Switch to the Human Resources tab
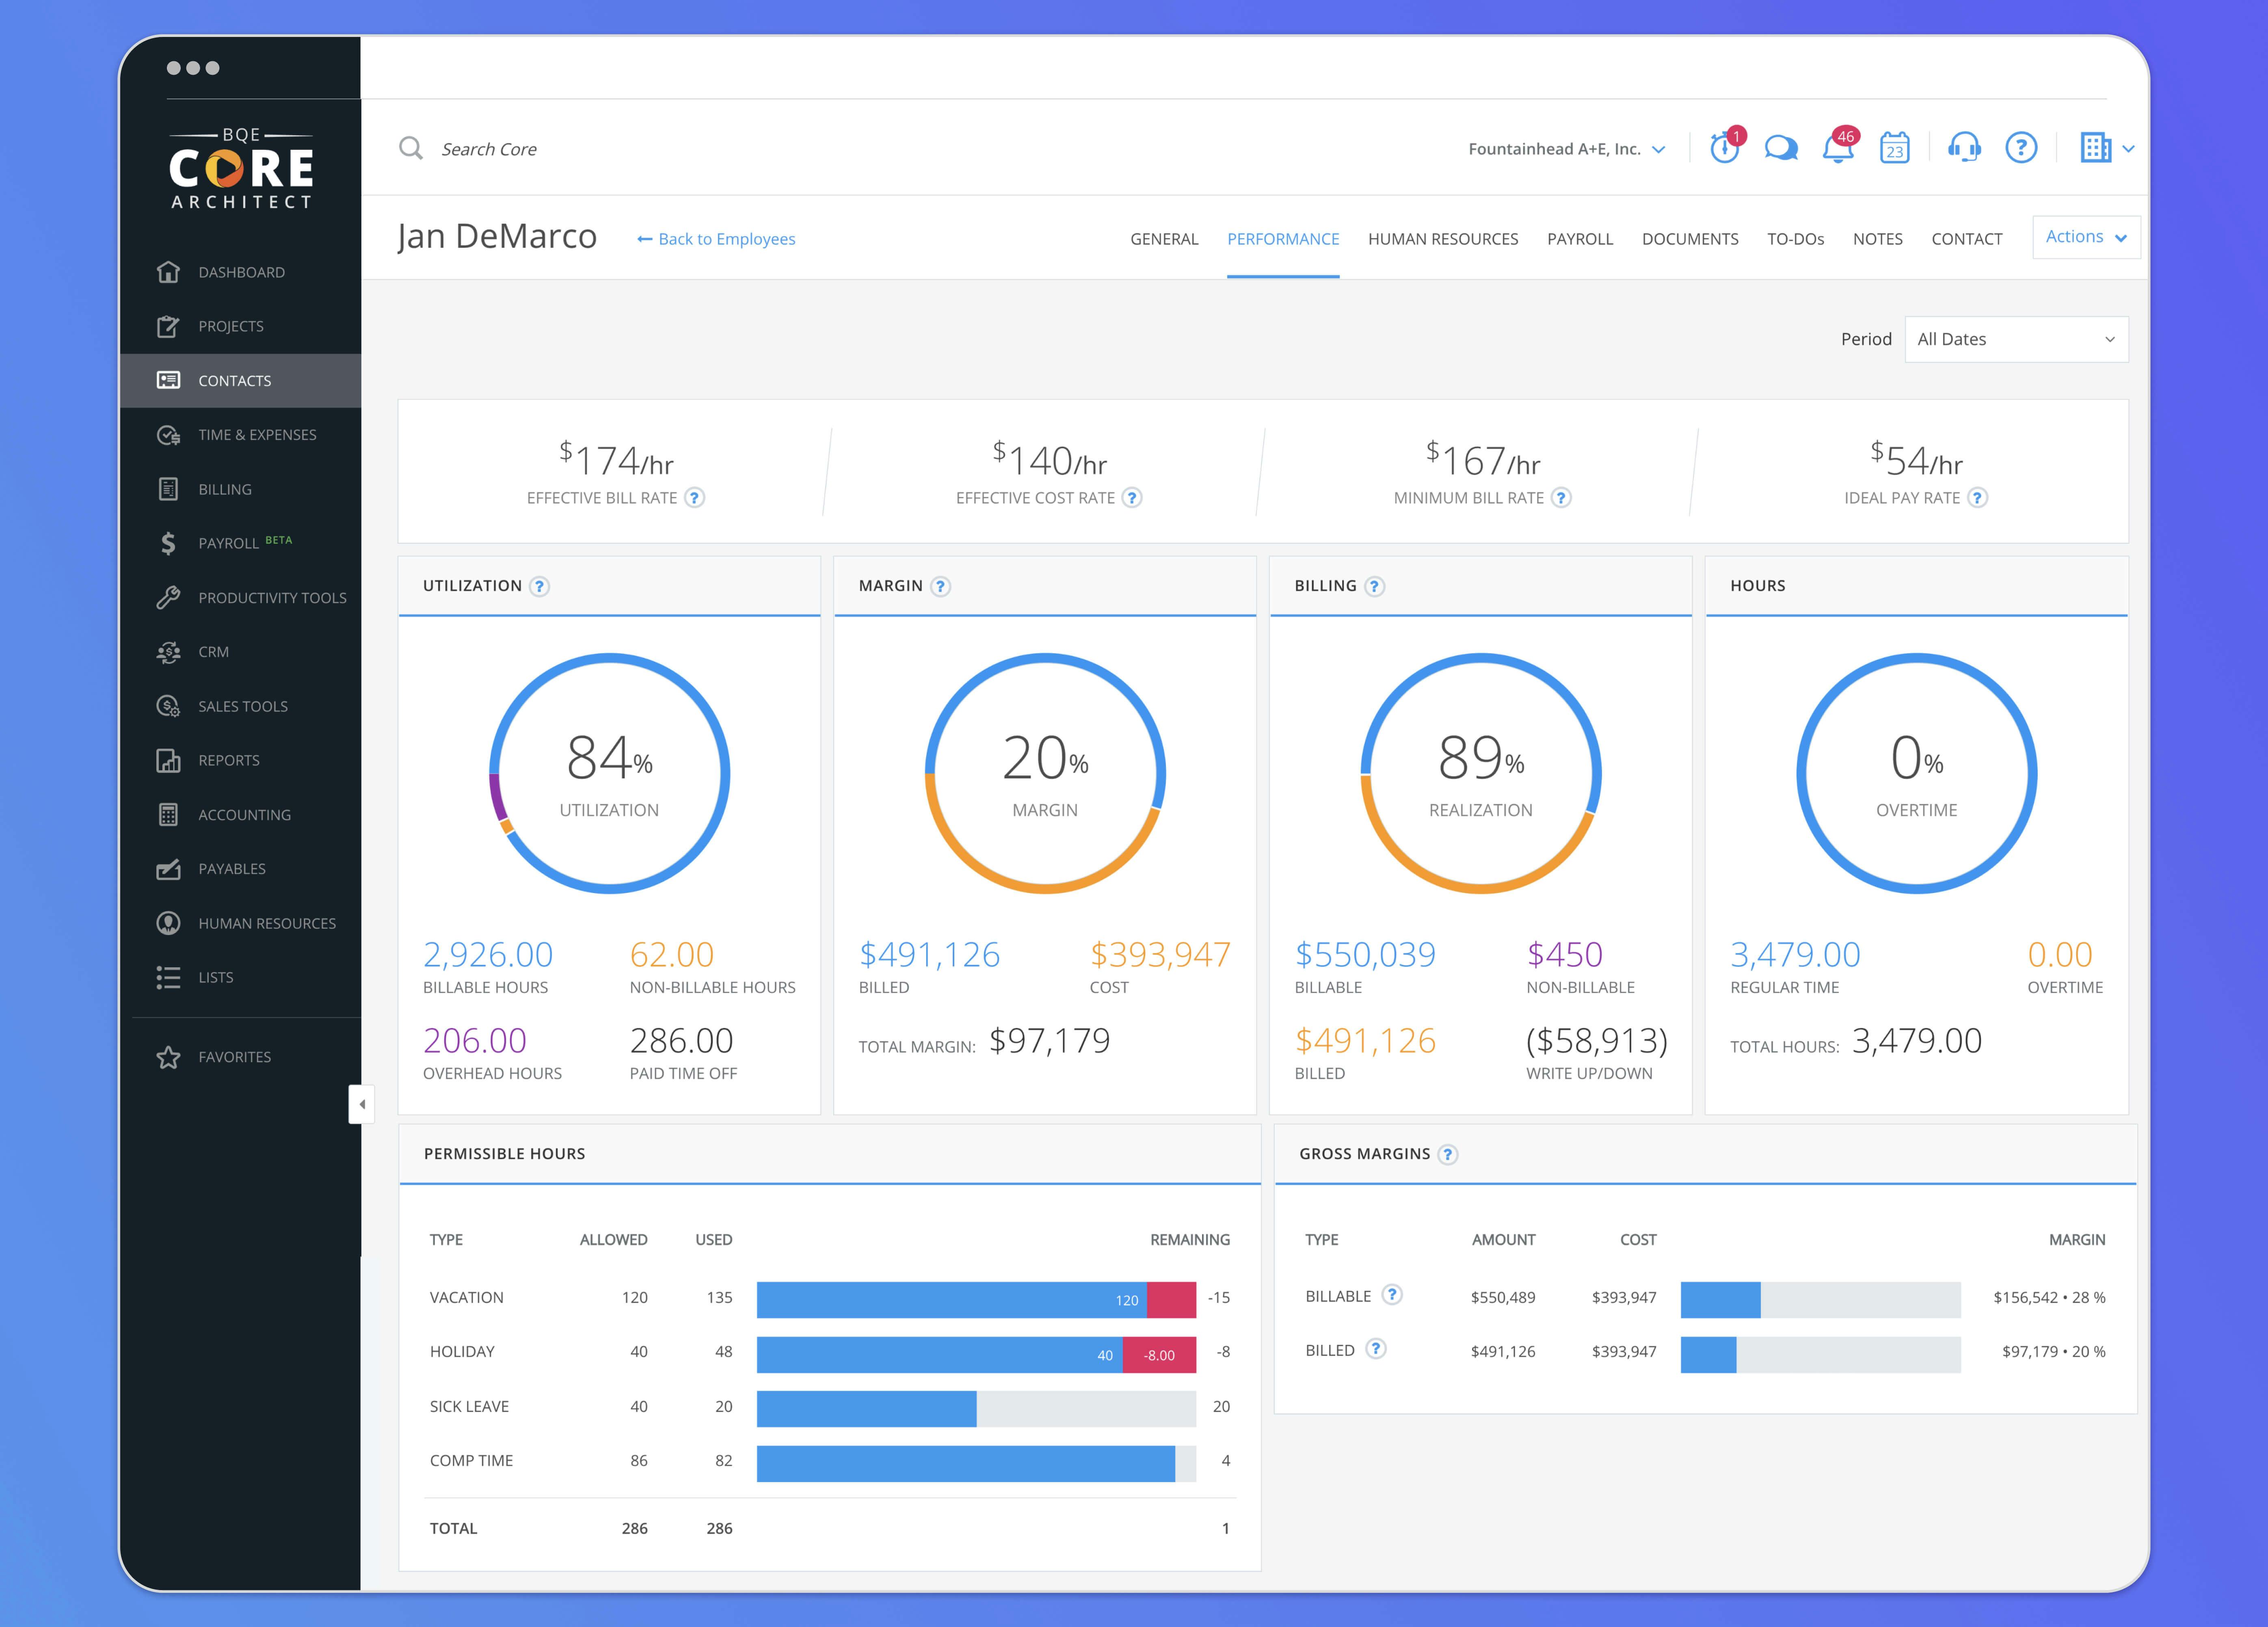Image resolution: width=2268 pixels, height=1627 pixels. pos(1442,239)
